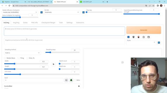The image size is (167, 93).
Task: Open browser side panel icon
Action: (158, 6)
